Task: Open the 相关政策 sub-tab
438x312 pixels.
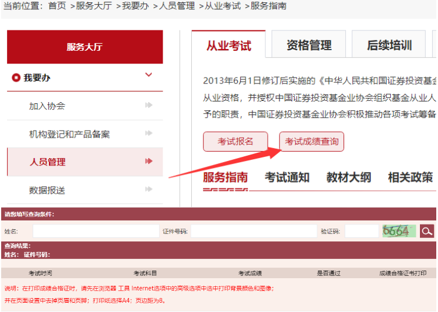Action: click(410, 177)
